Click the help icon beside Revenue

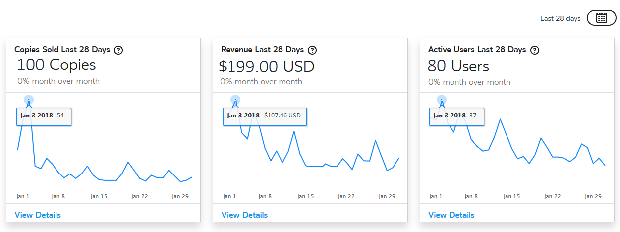312,50
